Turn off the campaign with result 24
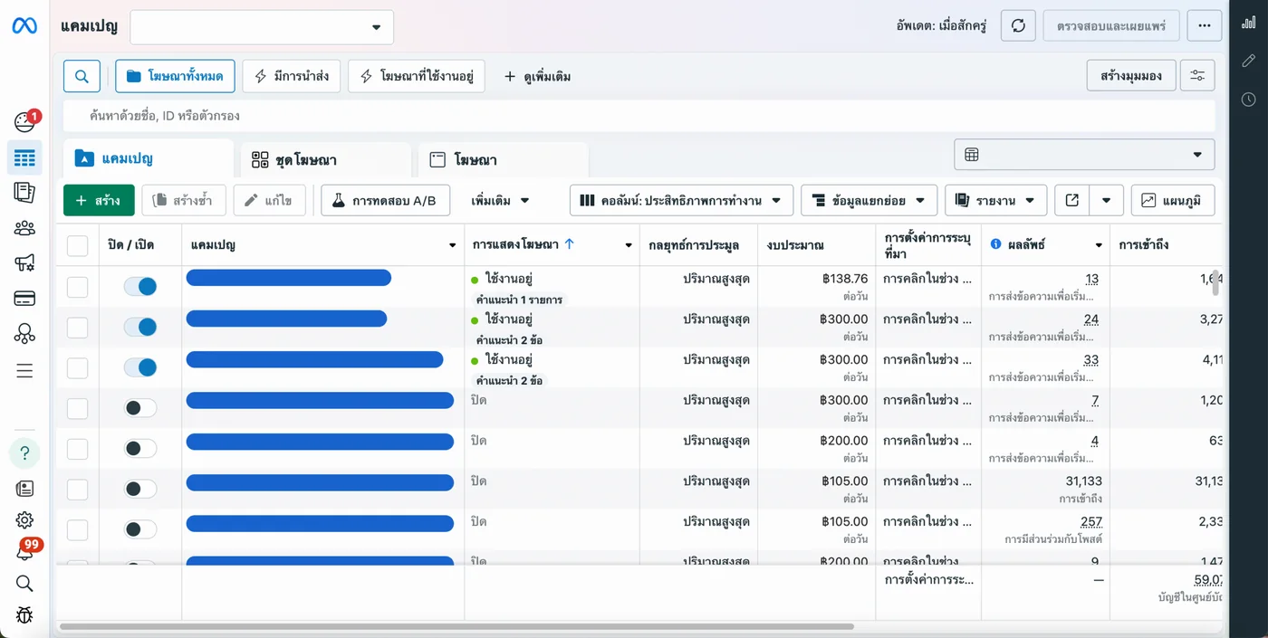 (140, 327)
